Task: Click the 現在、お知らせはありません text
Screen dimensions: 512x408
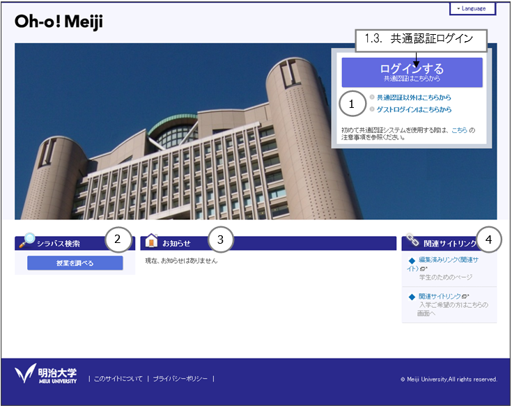Action: [x=181, y=260]
